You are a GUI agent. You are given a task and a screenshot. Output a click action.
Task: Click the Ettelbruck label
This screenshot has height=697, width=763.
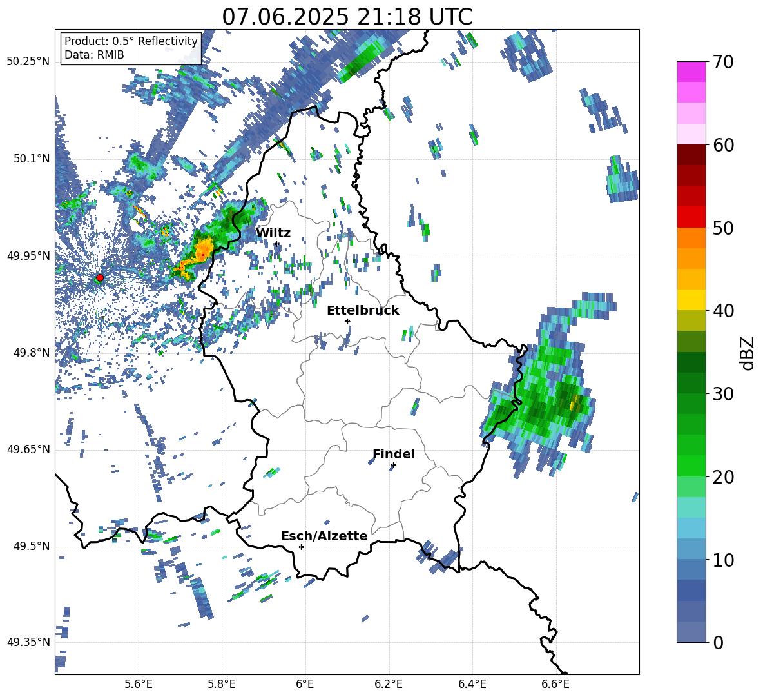363,311
